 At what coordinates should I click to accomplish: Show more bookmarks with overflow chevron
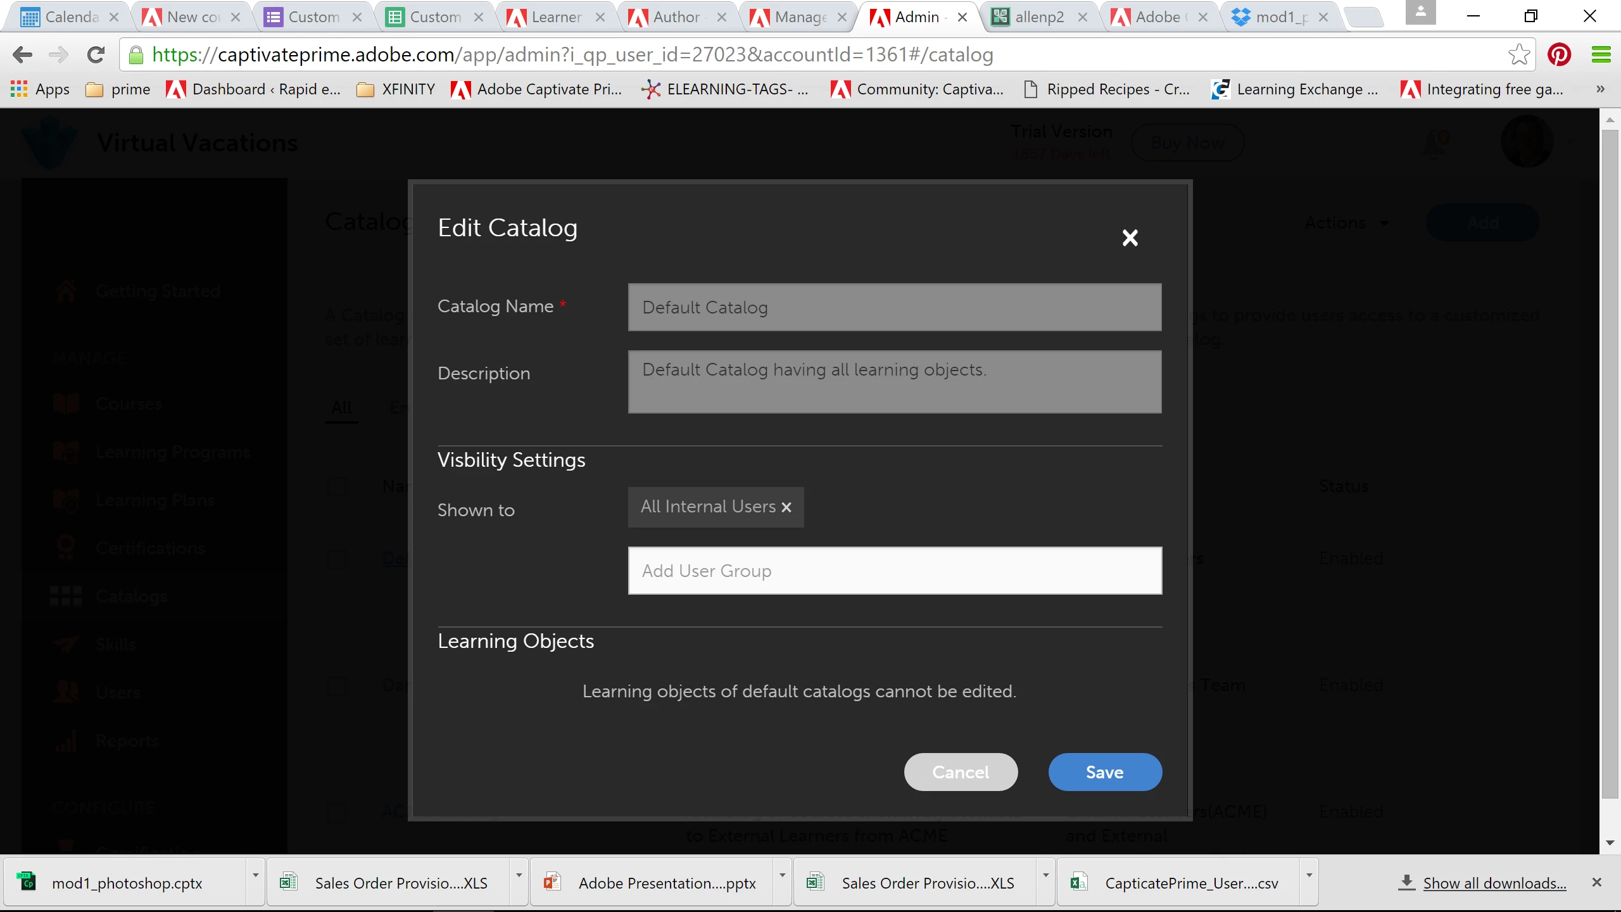coord(1600,89)
